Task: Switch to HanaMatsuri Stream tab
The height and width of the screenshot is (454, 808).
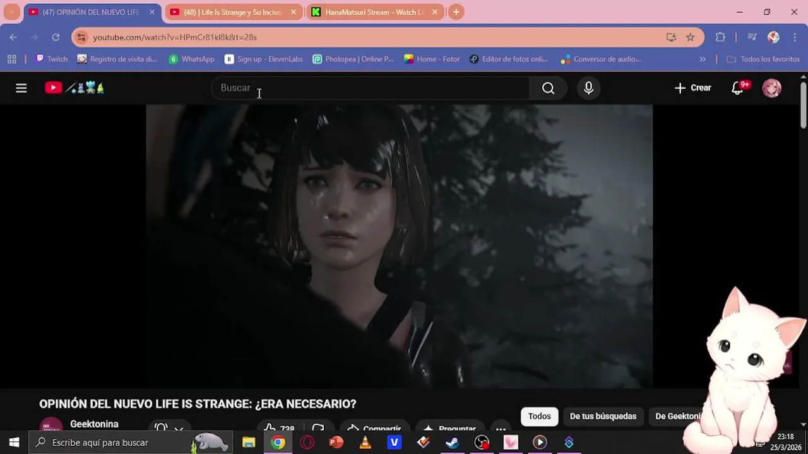Action: click(x=374, y=12)
